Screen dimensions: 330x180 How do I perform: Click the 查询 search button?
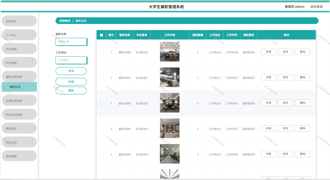click(x=71, y=71)
